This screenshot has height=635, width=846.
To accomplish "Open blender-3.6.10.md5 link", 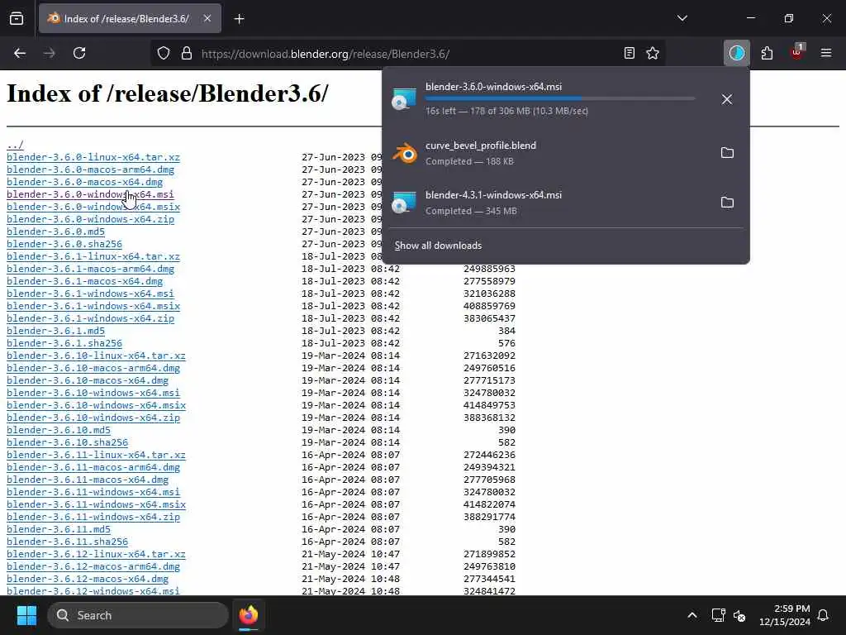I will pyautogui.click(x=59, y=430).
